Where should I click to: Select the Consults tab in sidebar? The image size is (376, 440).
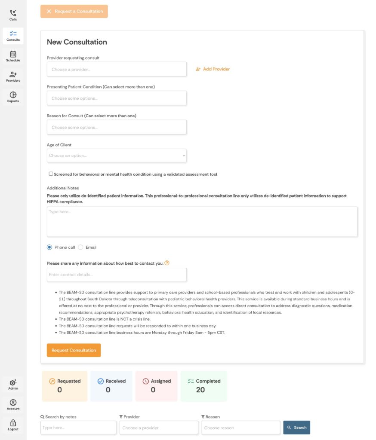click(x=13, y=36)
